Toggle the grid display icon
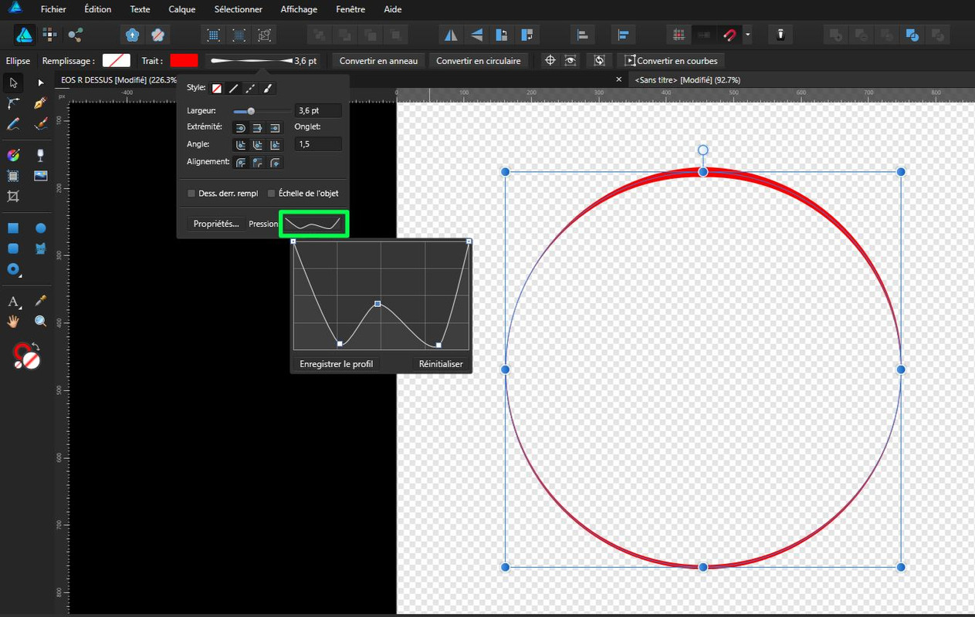Screen dimensions: 975x617 [x=679, y=35]
